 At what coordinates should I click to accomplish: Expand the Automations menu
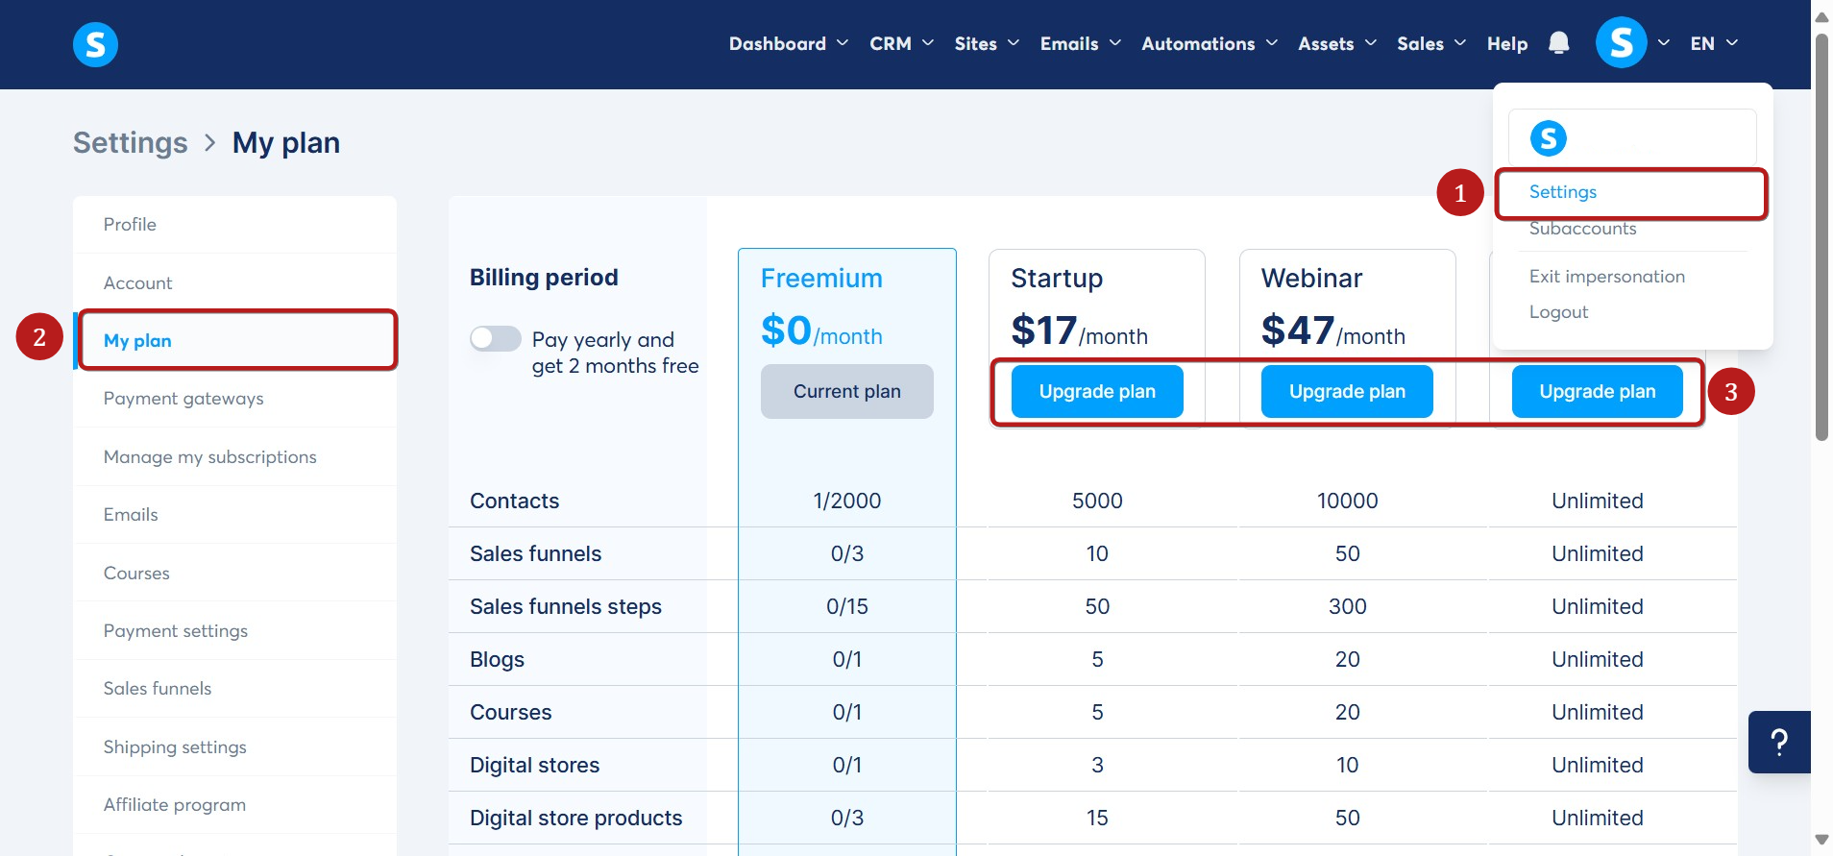[x=1209, y=43]
